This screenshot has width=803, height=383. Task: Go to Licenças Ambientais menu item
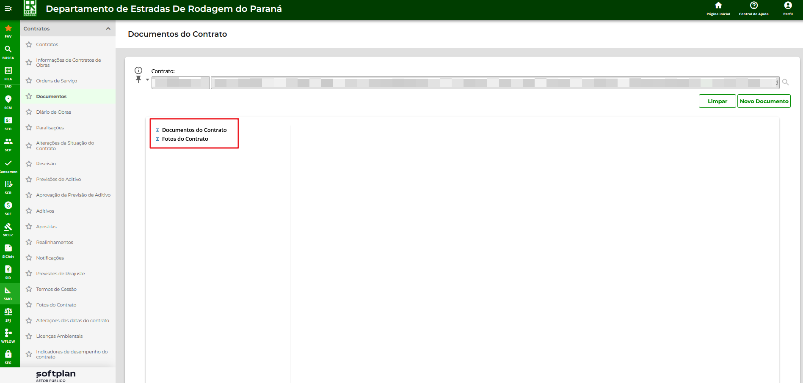(59, 336)
